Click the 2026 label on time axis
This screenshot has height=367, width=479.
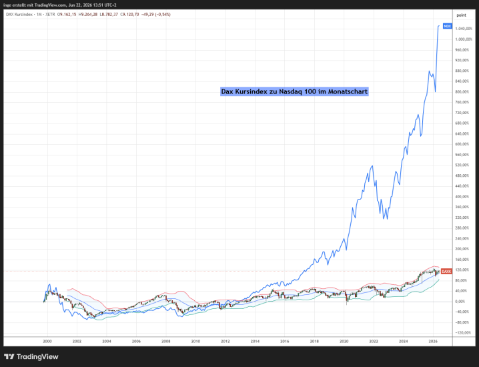tap(433, 342)
